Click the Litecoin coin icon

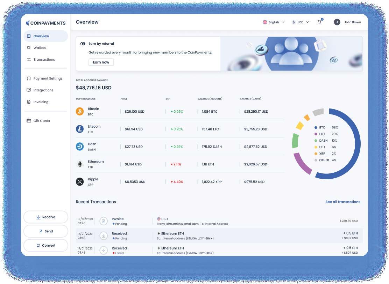pyautogui.click(x=80, y=129)
